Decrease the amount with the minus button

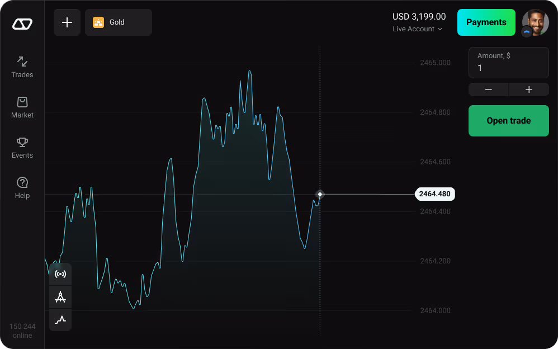pyautogui.click(x=488, y=89)
